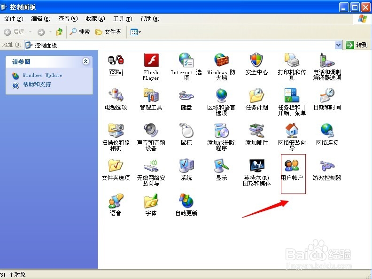The height and width of the screenshot is (279, 372).
Task: Open 游戏控制器 icon
Action: 327,165
